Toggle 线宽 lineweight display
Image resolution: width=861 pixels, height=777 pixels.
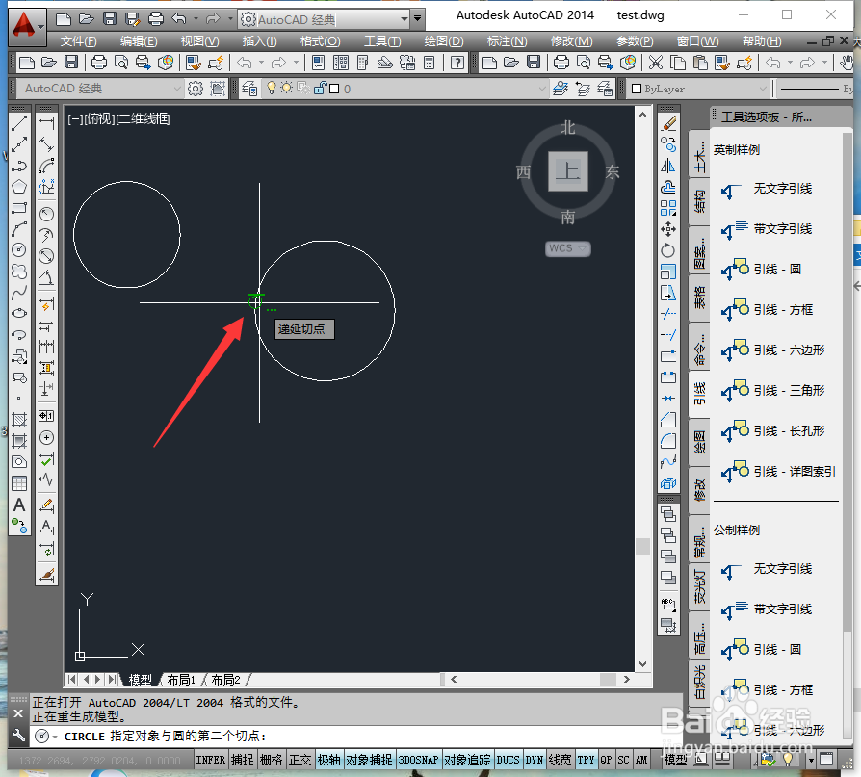tap(561, 760)
